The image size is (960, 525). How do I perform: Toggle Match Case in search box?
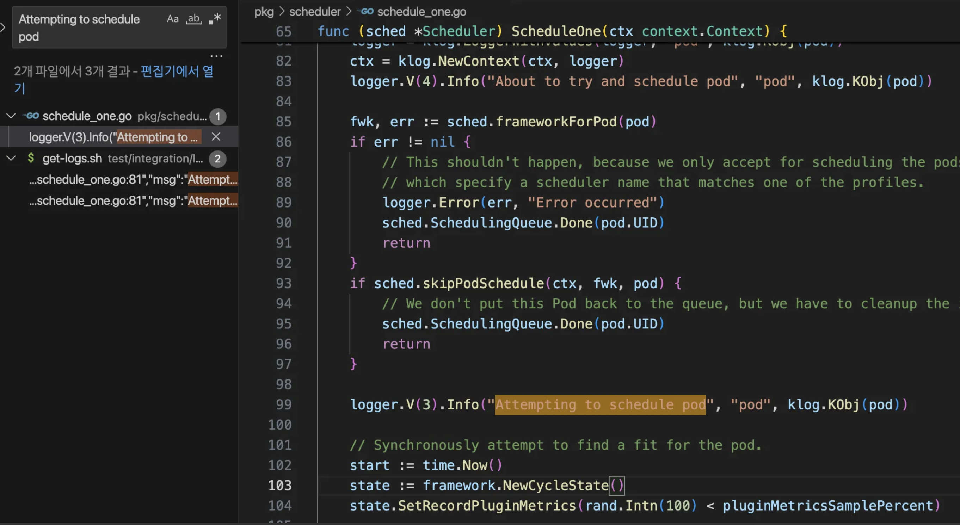coord(173,19)
